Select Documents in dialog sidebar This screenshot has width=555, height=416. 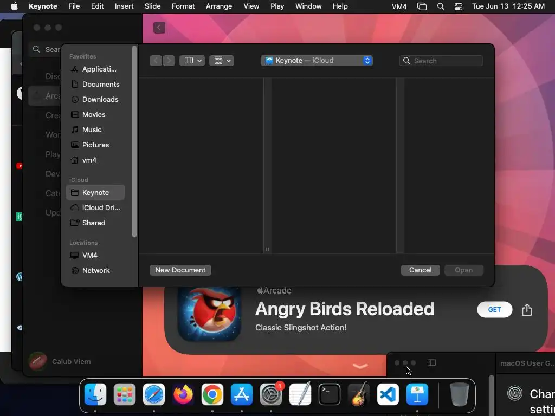coord(95,84)
